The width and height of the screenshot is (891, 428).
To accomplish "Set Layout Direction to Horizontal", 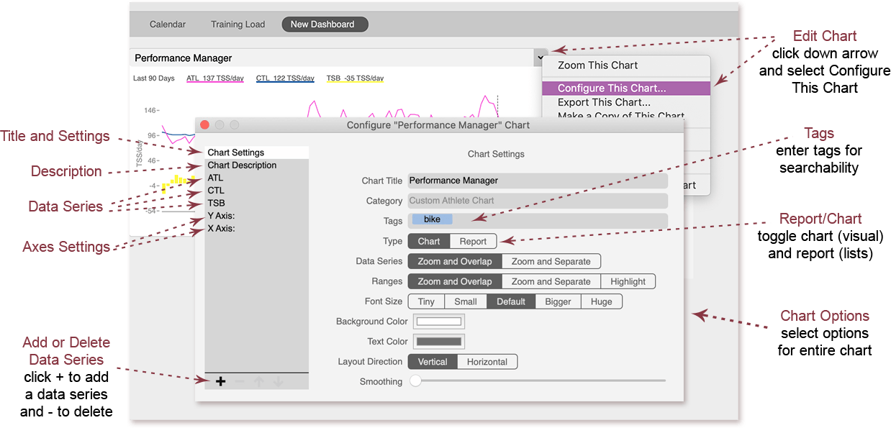I will click(x=487, y=362).
